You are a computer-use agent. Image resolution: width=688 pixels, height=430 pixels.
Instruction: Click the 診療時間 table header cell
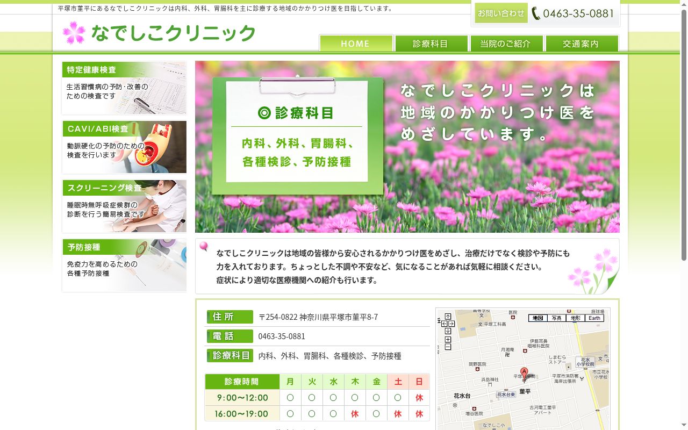242,382
